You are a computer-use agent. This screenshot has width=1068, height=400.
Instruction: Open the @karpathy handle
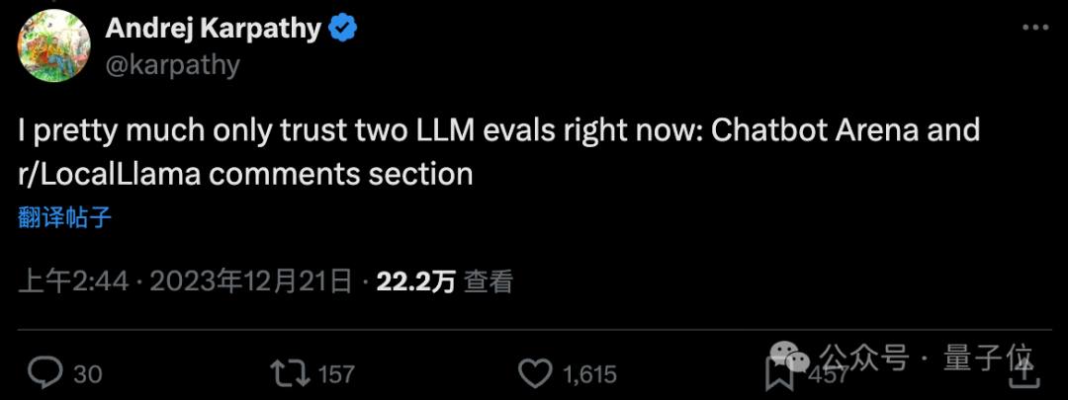click(x=173, y=64)
